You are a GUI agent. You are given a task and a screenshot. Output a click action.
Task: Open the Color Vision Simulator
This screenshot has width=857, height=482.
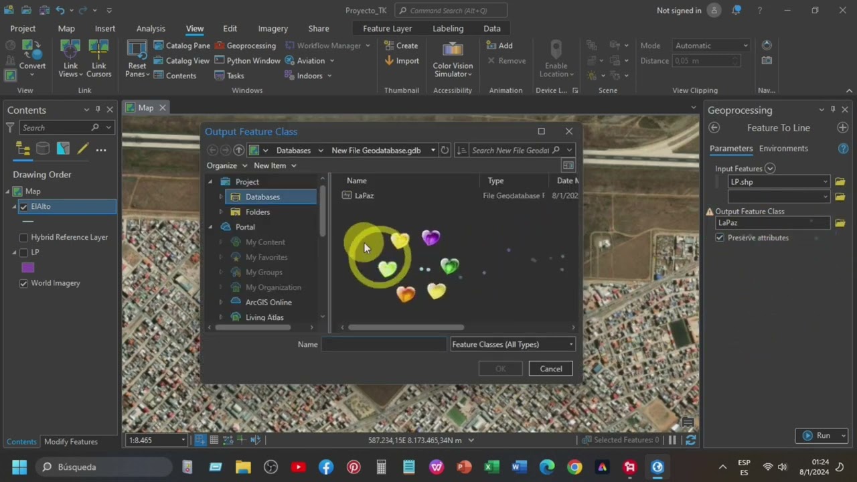tap(453, 59)
